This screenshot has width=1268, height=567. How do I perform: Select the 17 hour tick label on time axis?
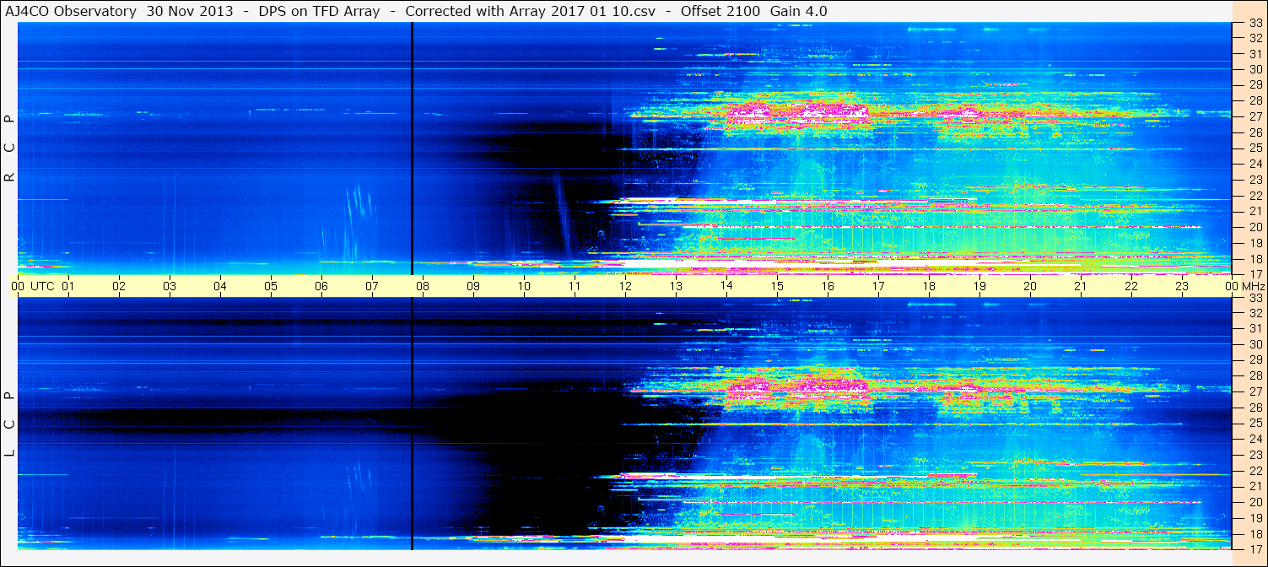[878, 286]
